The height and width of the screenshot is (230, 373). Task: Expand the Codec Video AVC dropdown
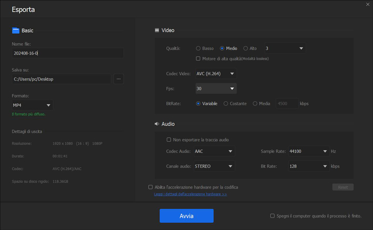tap(216, 74)
